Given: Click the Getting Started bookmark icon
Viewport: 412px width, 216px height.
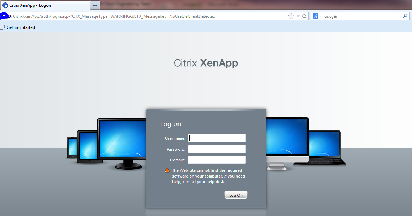Looking at the screenshot, I should pos(2,27).
